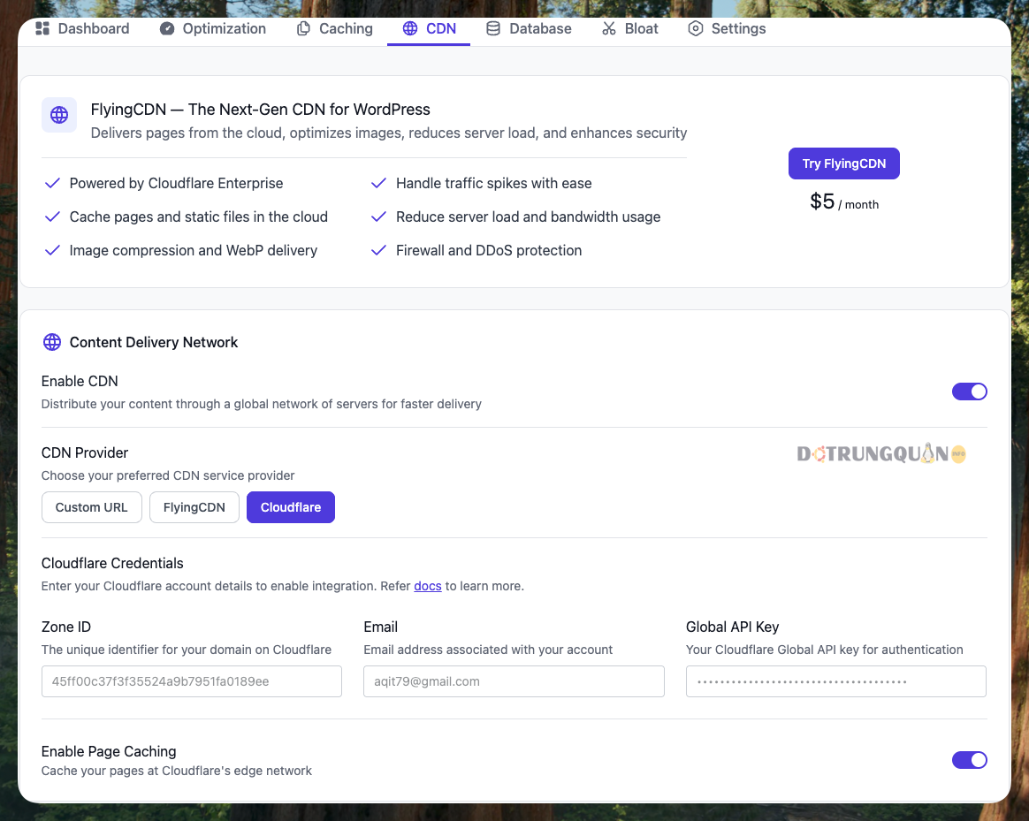Focus the Zone ID input field
1029x821 pixels.
[x=192, y=681]
